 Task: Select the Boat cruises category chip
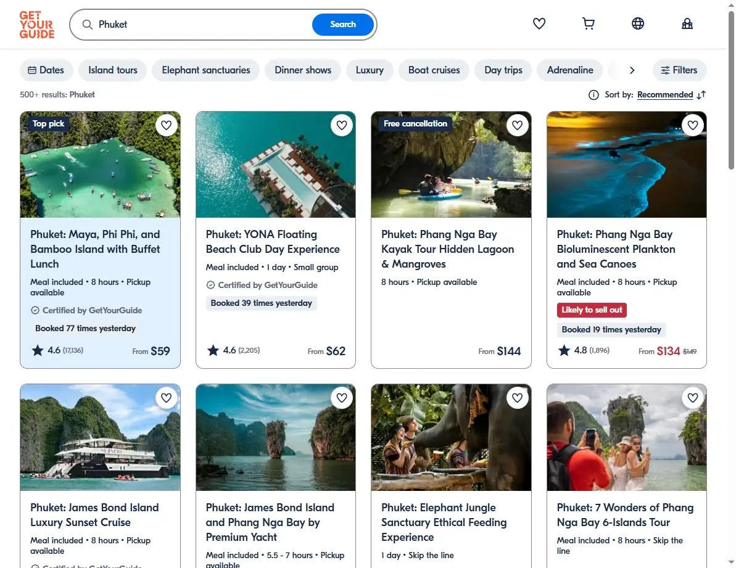coord(434,70)
